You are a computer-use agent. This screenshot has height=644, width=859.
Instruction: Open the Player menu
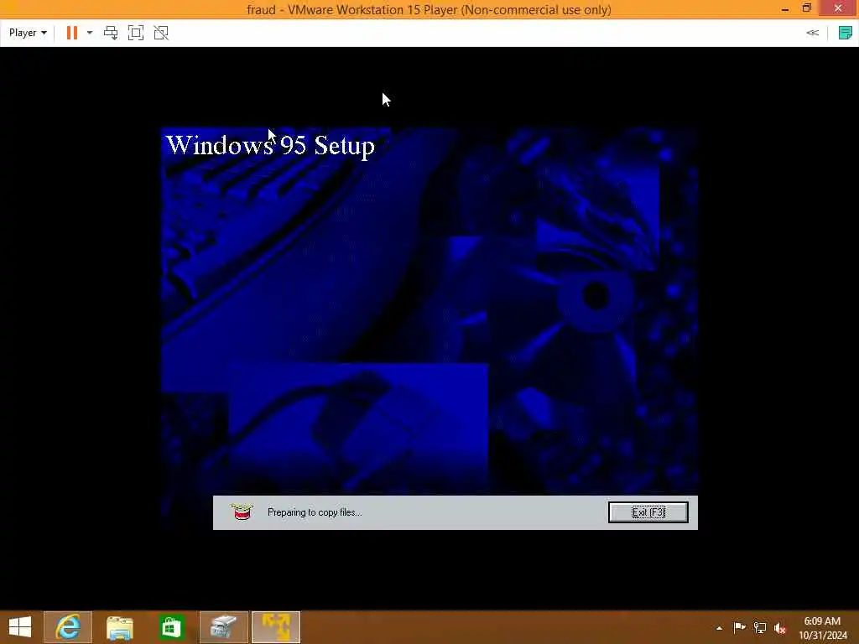pos(28,33)
